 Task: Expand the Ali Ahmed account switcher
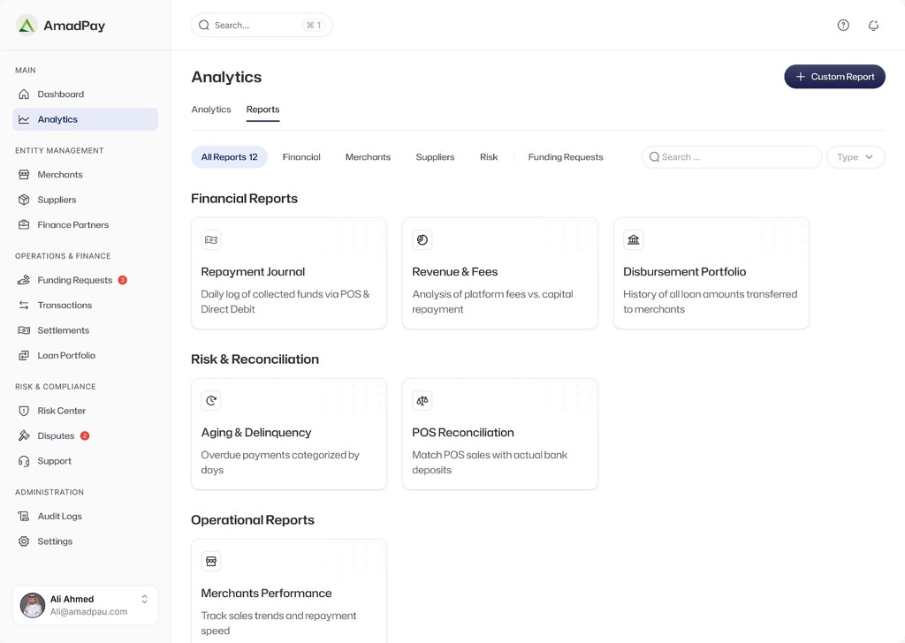[x=144, y=600]
